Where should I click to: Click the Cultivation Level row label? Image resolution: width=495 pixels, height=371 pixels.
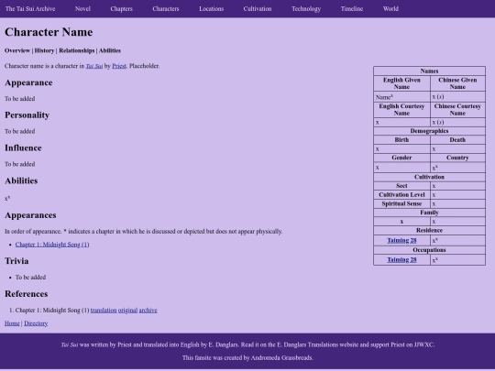click(x=401, y=194)
